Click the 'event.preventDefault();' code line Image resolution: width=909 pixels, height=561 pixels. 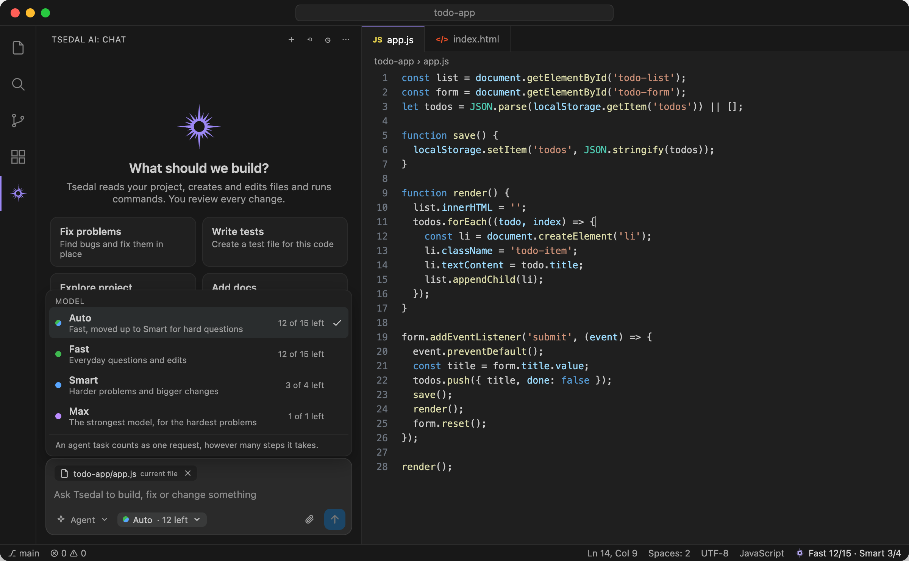(x=478, y=351)
